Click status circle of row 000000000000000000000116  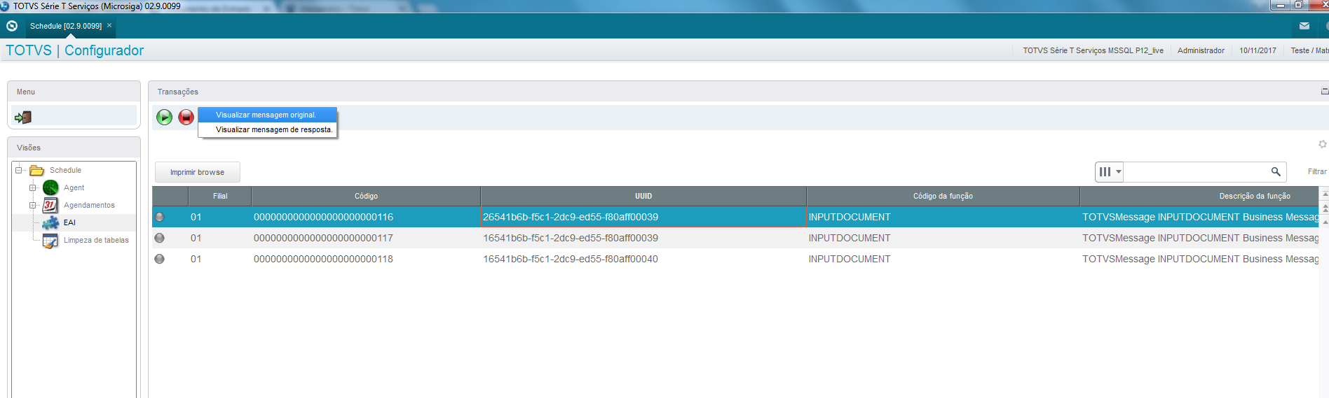160,217
